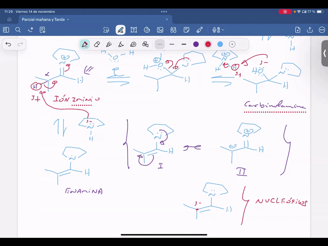Open the search magnifier

tap(18, 30)
